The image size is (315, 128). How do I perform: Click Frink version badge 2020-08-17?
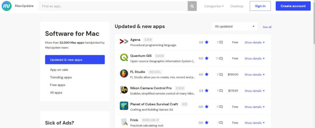click(150, 120)
